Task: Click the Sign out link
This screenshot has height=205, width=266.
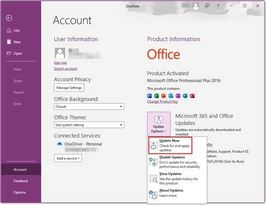Action: coord(60,63)
